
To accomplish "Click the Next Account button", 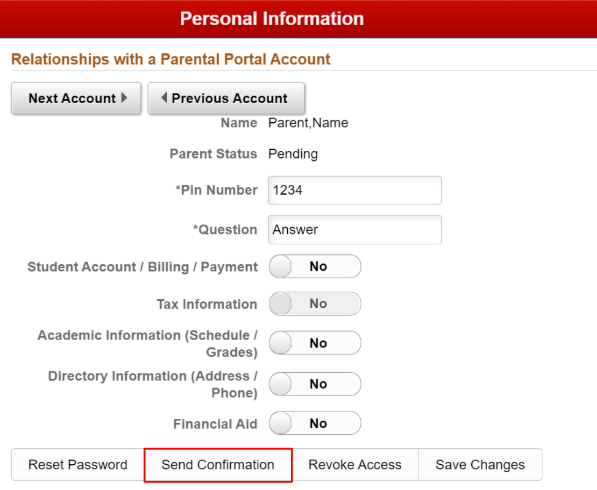I will [76, 98].
